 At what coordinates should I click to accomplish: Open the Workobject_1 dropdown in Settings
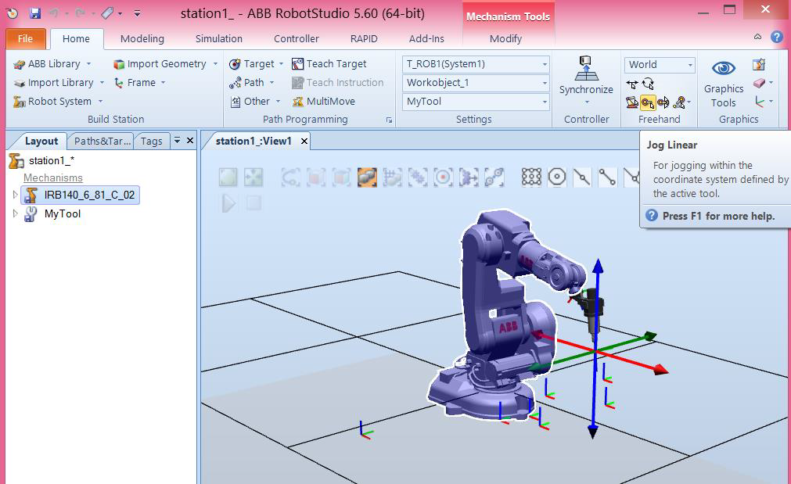(543, 82)
